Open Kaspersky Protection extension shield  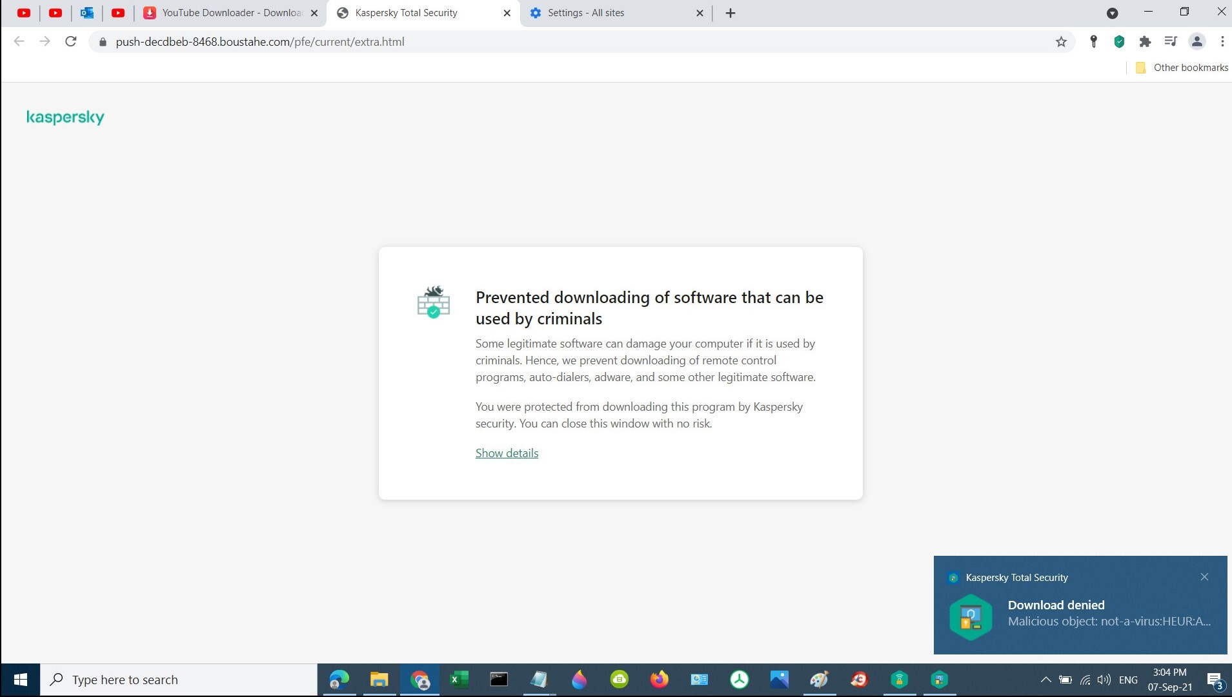pyautogui.click(x=1120, y=42)
